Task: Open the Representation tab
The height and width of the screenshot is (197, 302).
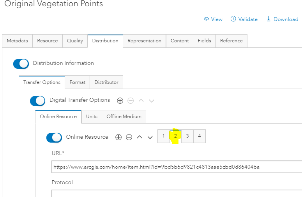Action: click(144, 41)
